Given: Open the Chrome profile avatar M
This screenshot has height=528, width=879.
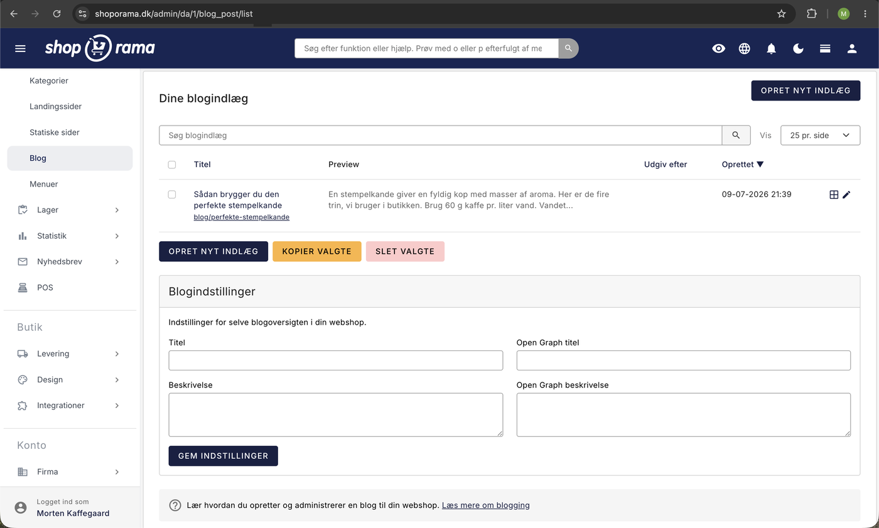Looking at the screenshot, I should [x=843, y=13].
